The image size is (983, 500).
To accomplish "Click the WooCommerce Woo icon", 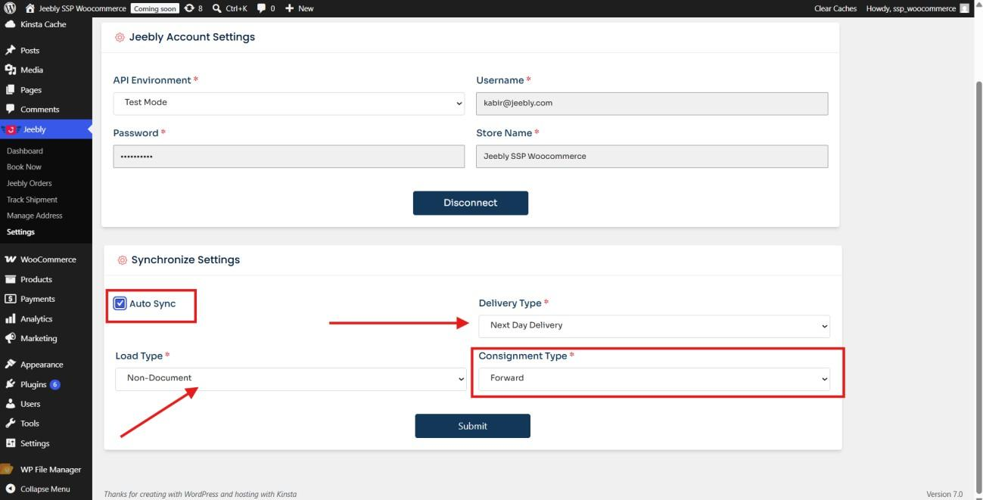I will 11,259.
